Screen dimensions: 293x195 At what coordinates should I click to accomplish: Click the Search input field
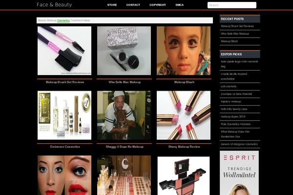pos(231,5)
